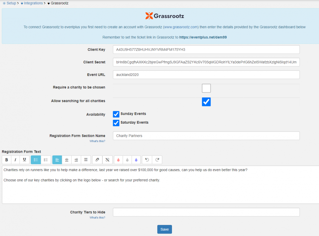Uncheck the Sunday Events availability
The image size is (319, 236).
[x=116, y=114]
